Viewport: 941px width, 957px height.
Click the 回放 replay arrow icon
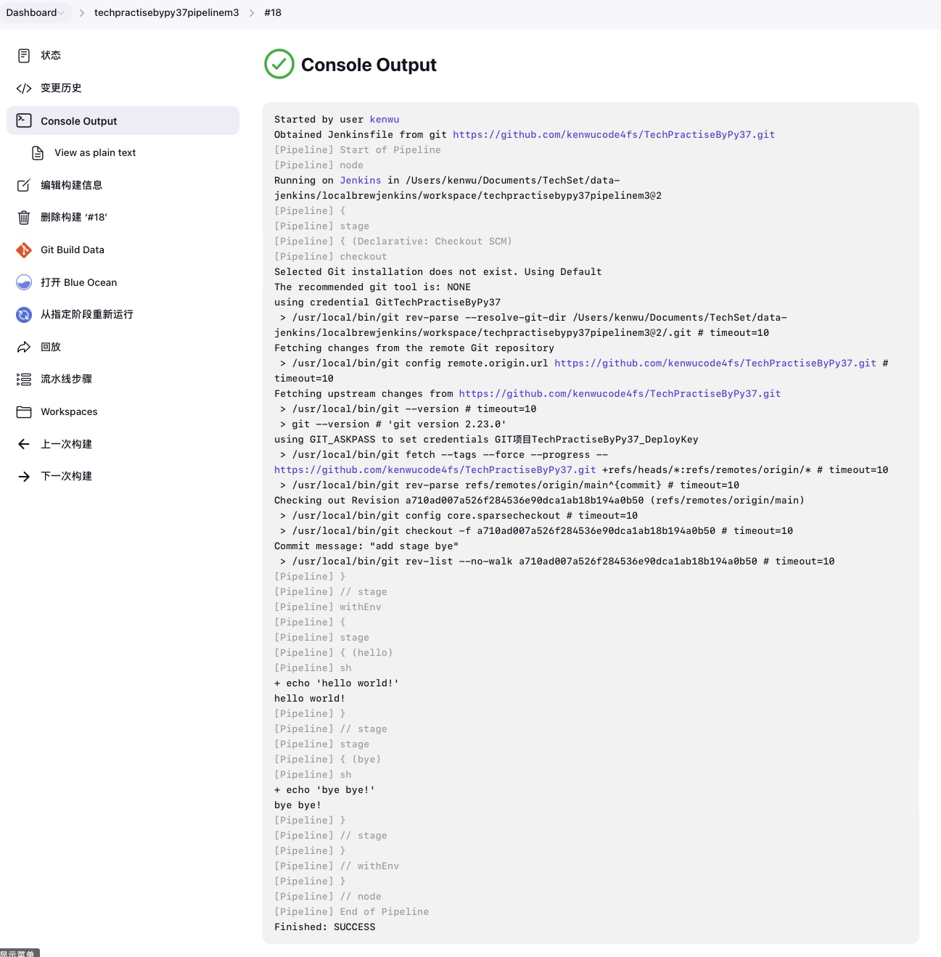[x=24, y=347]
